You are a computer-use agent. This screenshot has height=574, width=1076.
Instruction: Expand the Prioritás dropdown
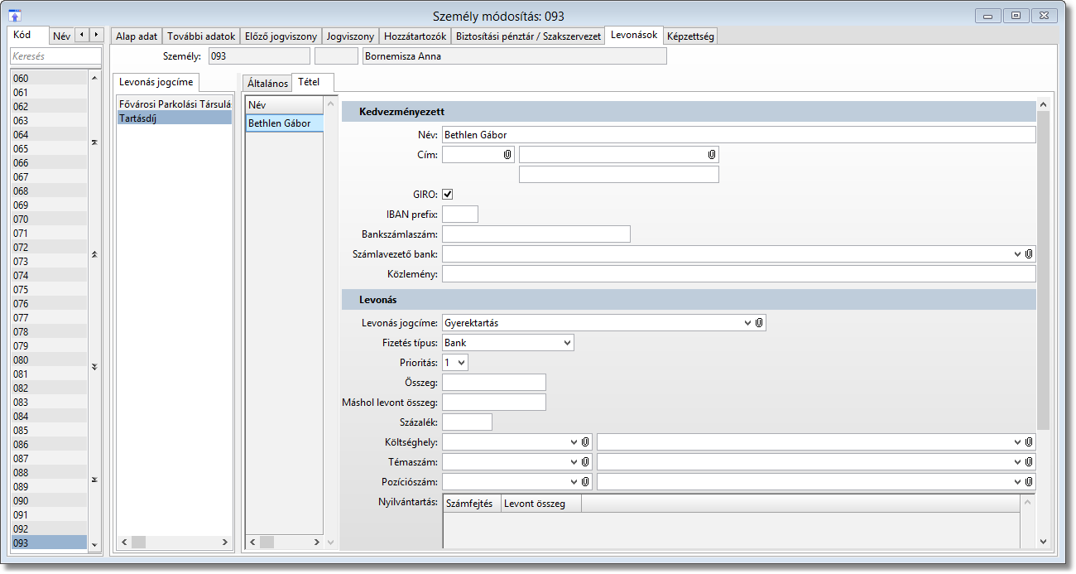pyautogui.click(x=461, y=362)
